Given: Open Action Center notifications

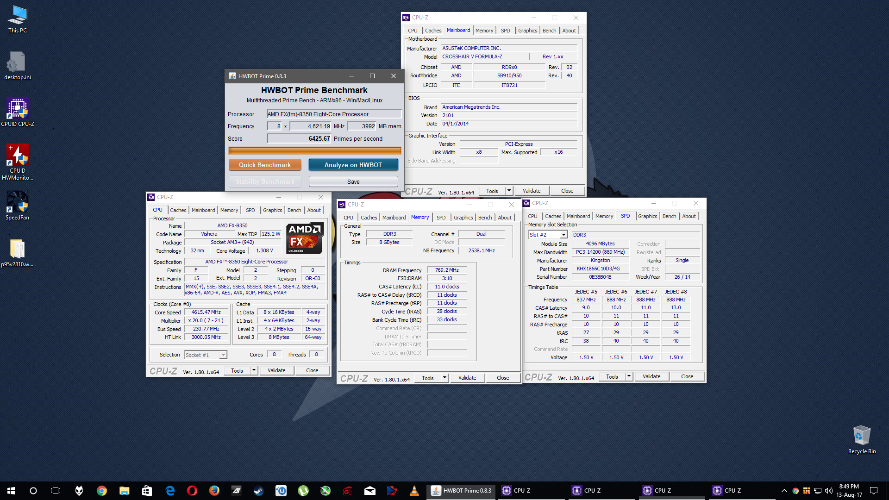Looking at the screenshot, I should [874, 491].
